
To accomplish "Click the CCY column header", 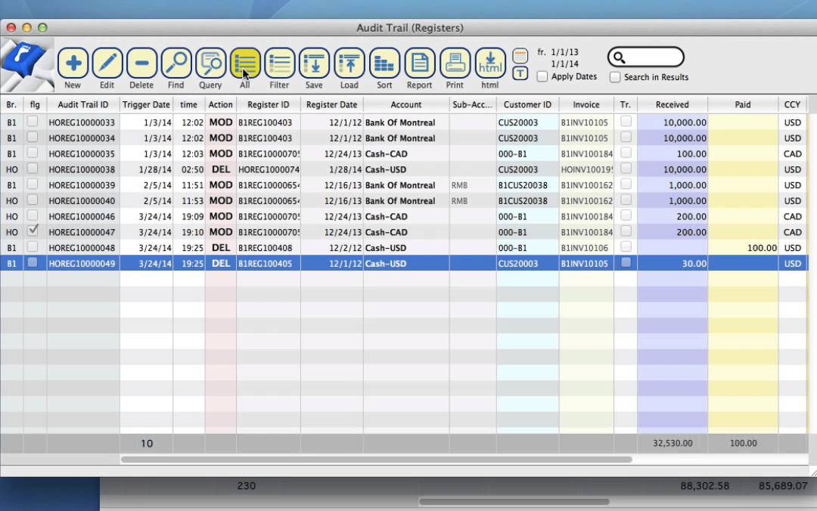I will 792,105.
